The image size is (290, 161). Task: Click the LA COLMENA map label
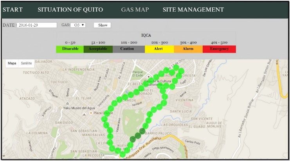coord(37,133)
